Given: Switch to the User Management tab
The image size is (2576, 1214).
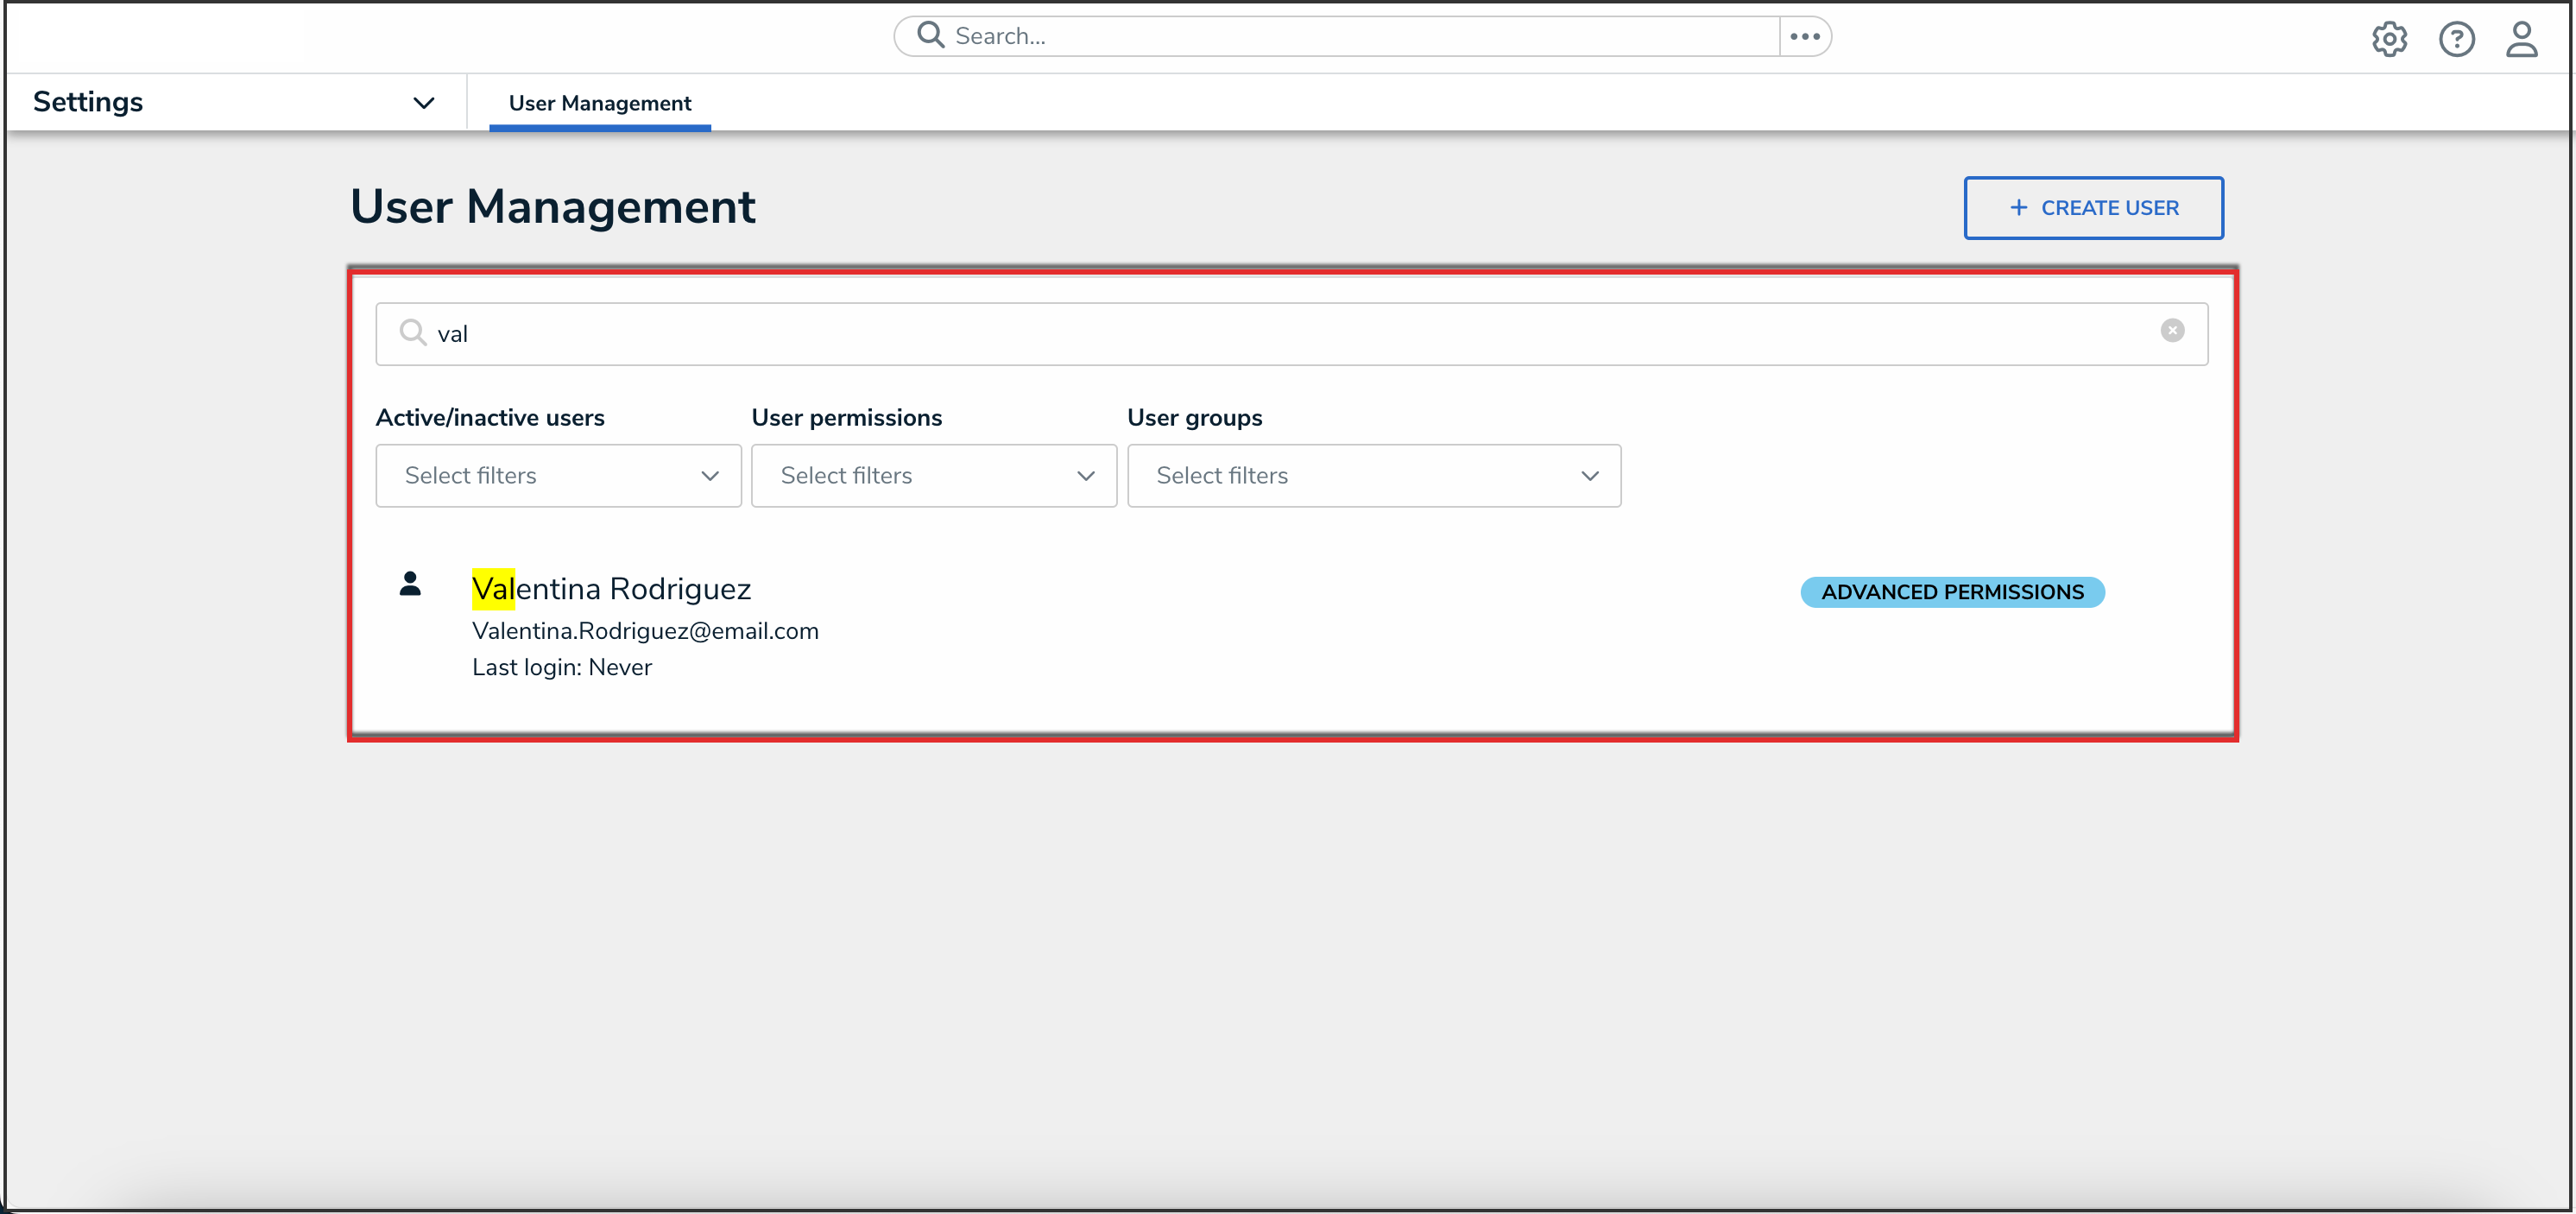Looking at the screenshot, I should pyautogui.click(x=599, y=103).
